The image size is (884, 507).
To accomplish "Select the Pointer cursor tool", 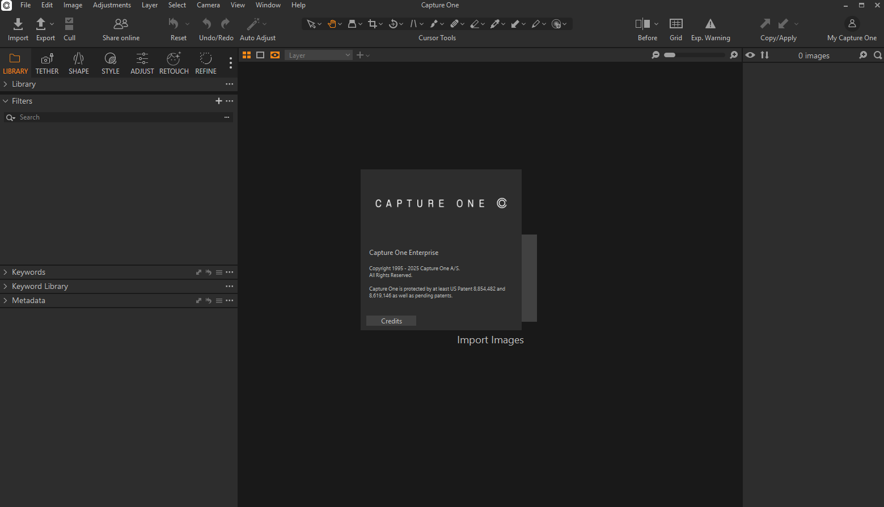I will [x=311, y=24].
